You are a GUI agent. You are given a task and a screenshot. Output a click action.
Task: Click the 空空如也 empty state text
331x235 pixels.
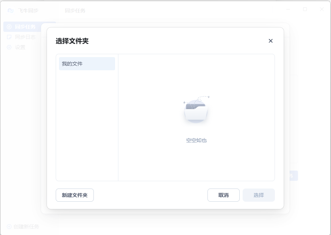pos(196,140)
